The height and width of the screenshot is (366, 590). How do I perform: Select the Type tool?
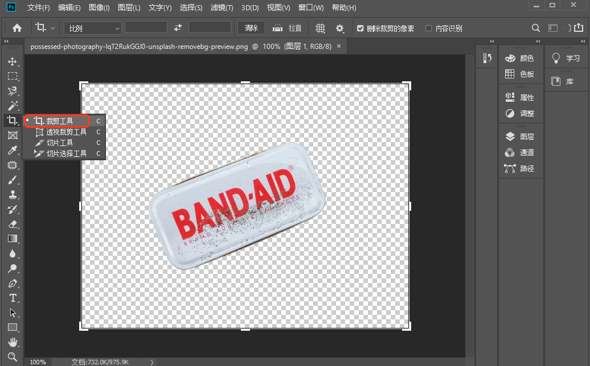click(13, 298)
